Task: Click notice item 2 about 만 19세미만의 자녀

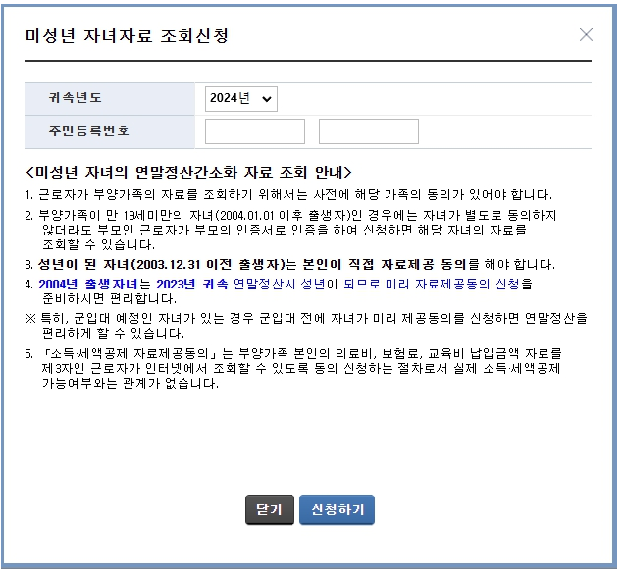Action: (x=290, y=230)
